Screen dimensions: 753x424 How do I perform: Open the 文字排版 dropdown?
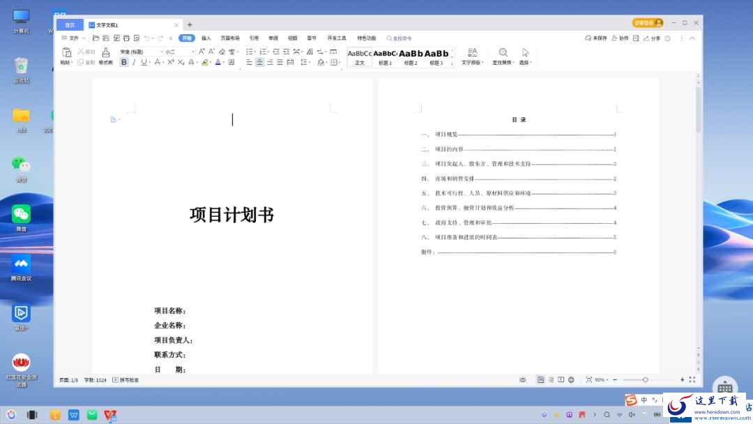pyautogui.click(x=473, y=56)
